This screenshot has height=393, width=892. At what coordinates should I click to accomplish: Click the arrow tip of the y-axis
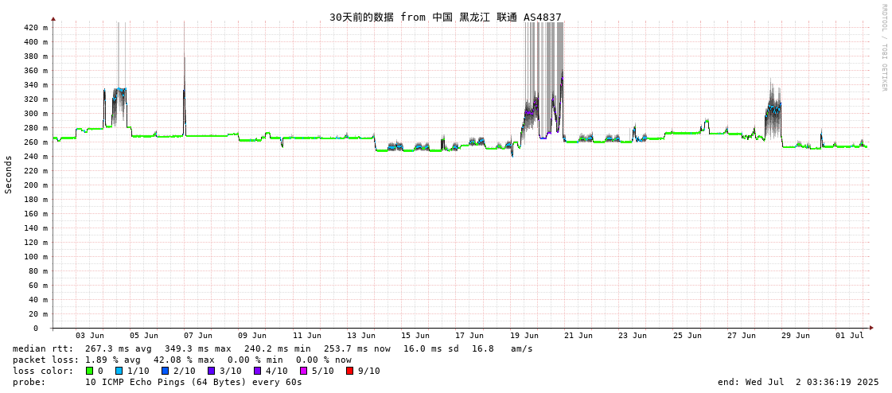pyautogui.click(x=53, y=19)
